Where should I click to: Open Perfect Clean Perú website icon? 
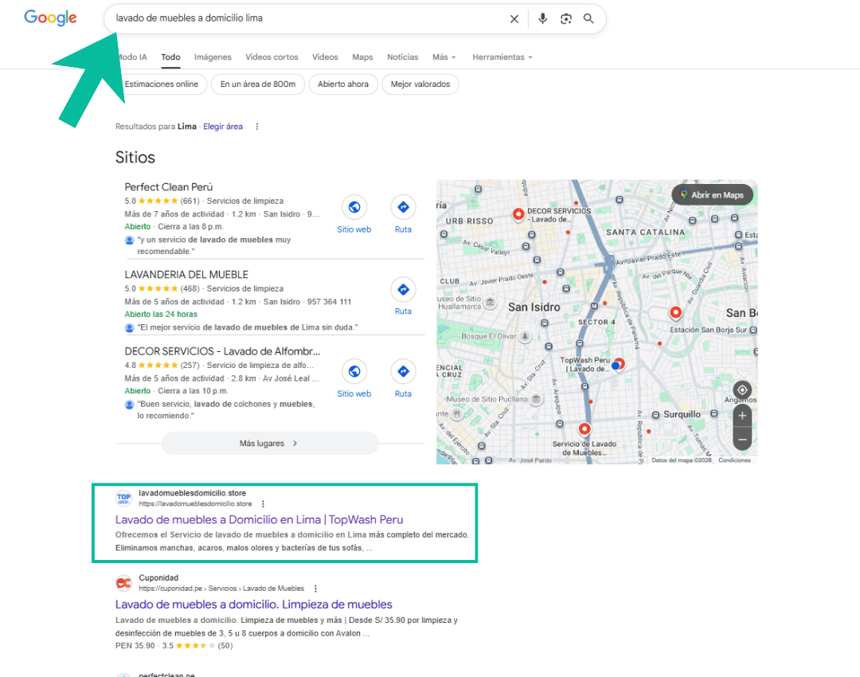(354, 207)
